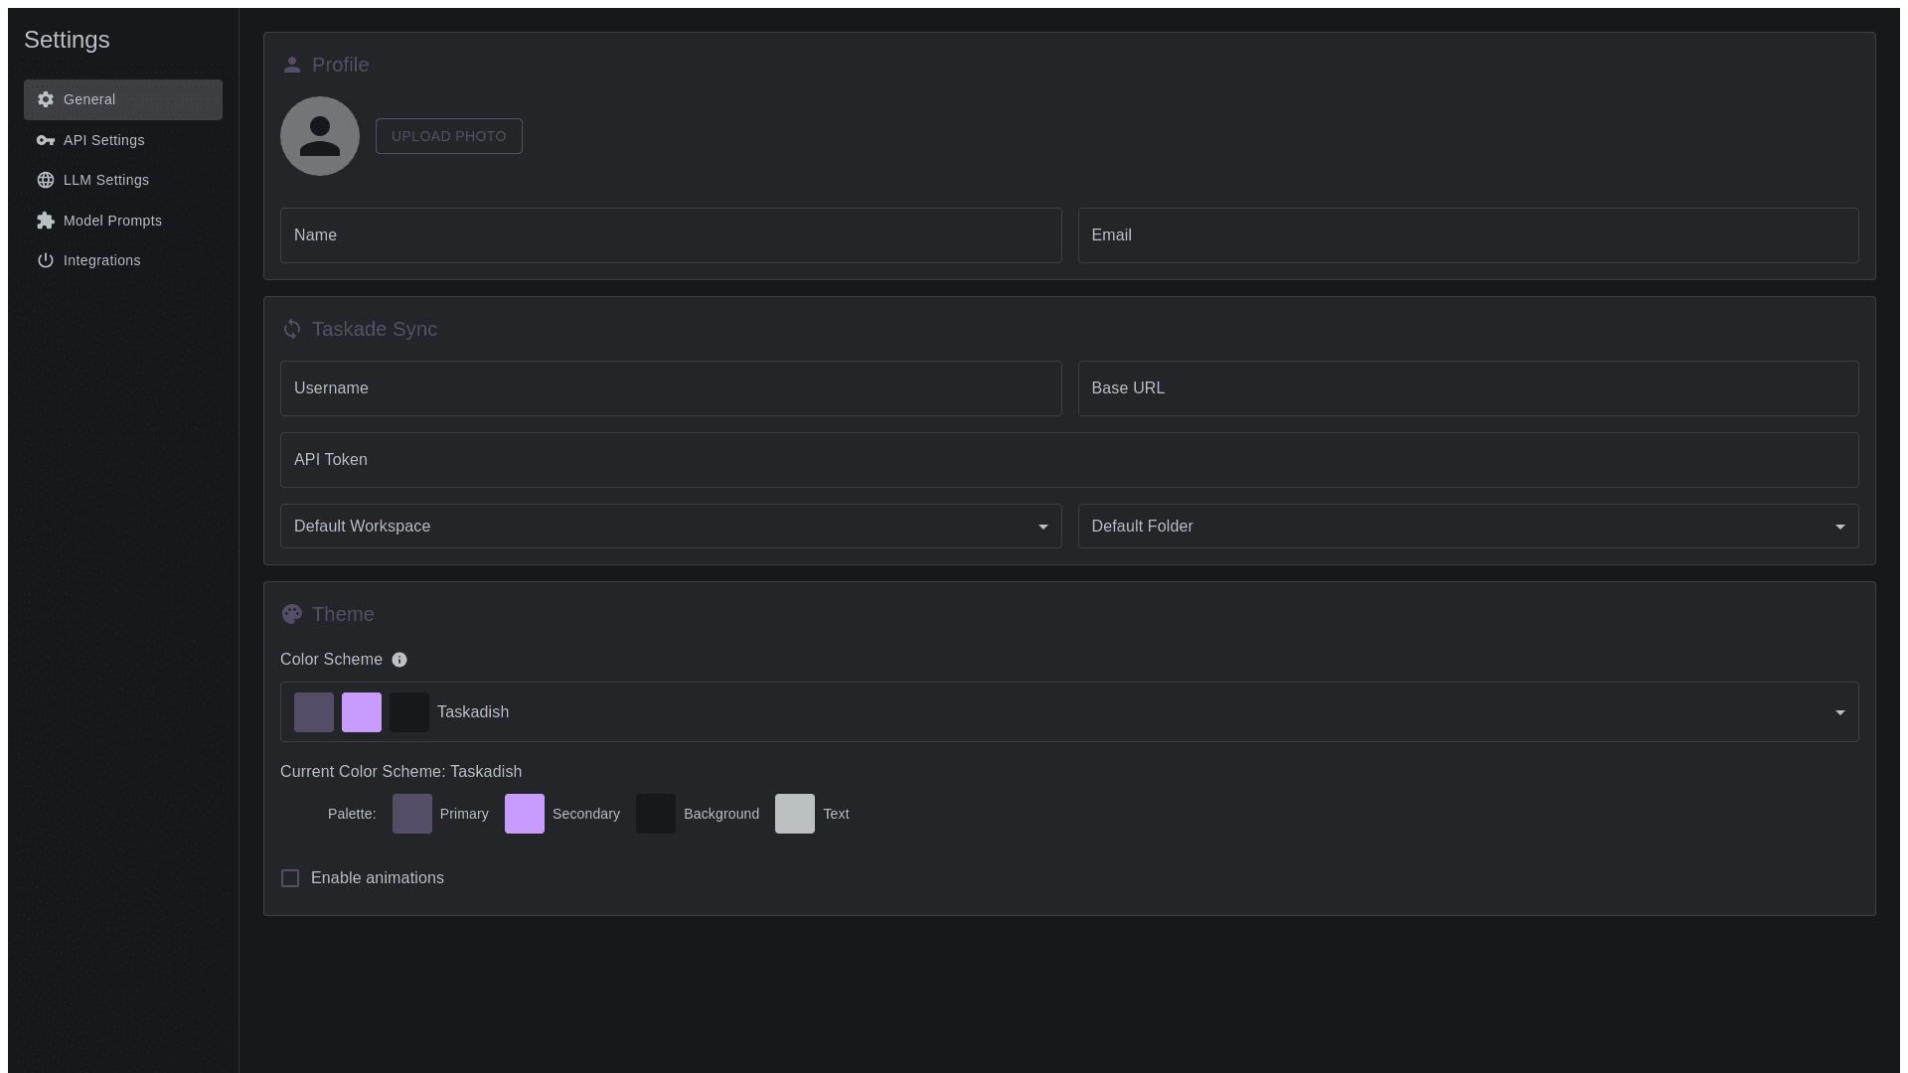This screenshot has height=1073, width=1908.
Task: Expand the Default Folder dropdown
Action: tap(1468, 527)
